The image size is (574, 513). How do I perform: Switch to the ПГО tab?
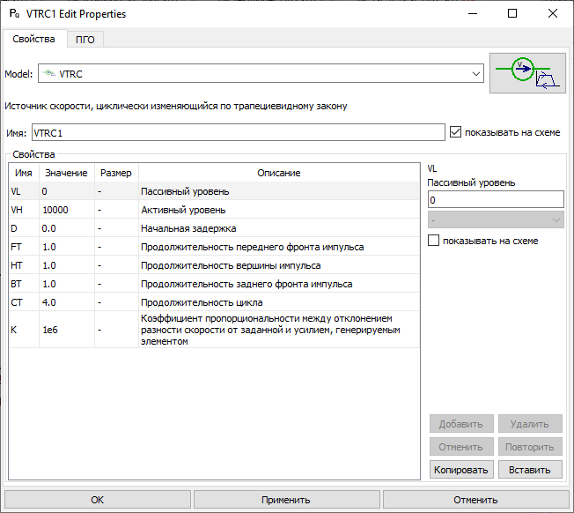click(x=85, y=40)
